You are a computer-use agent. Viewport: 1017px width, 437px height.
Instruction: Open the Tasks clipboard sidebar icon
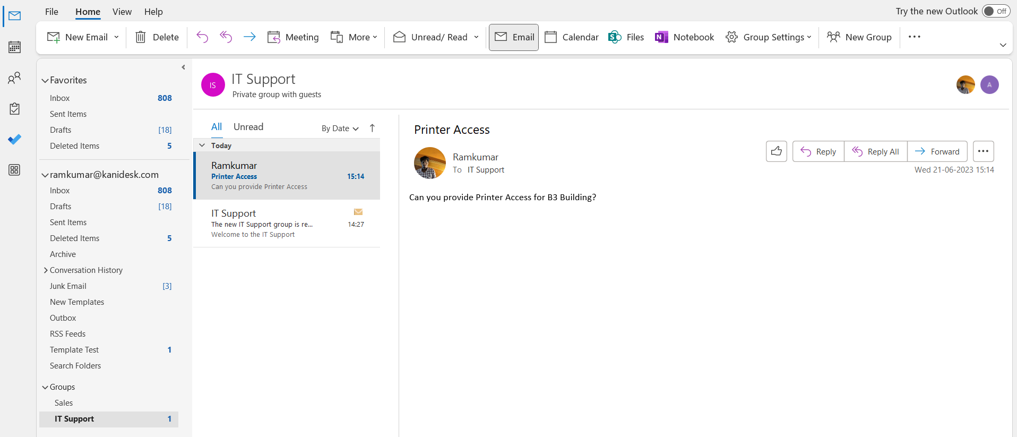(x=15, y=109)
